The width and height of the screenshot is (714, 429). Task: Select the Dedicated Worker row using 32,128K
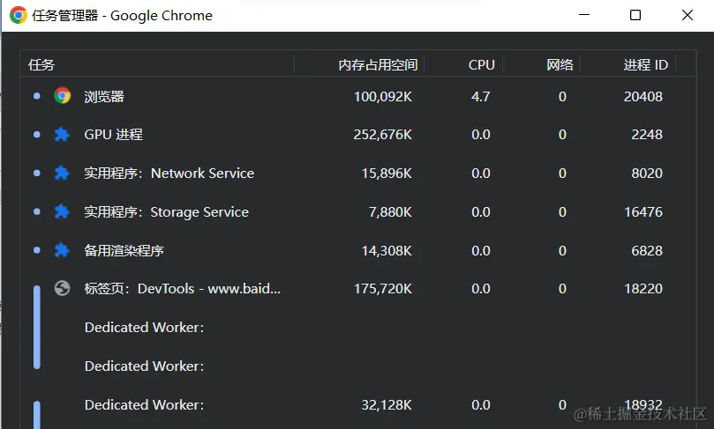point(144,405)
